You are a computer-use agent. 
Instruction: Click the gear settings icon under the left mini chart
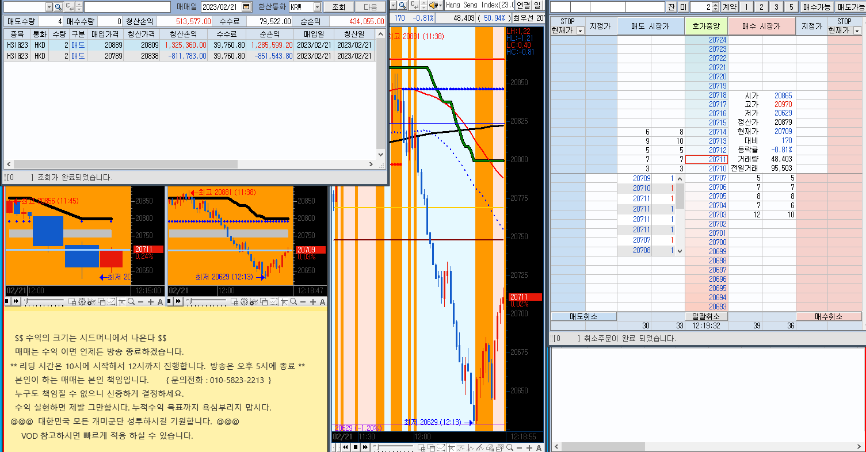pos(82,302)
